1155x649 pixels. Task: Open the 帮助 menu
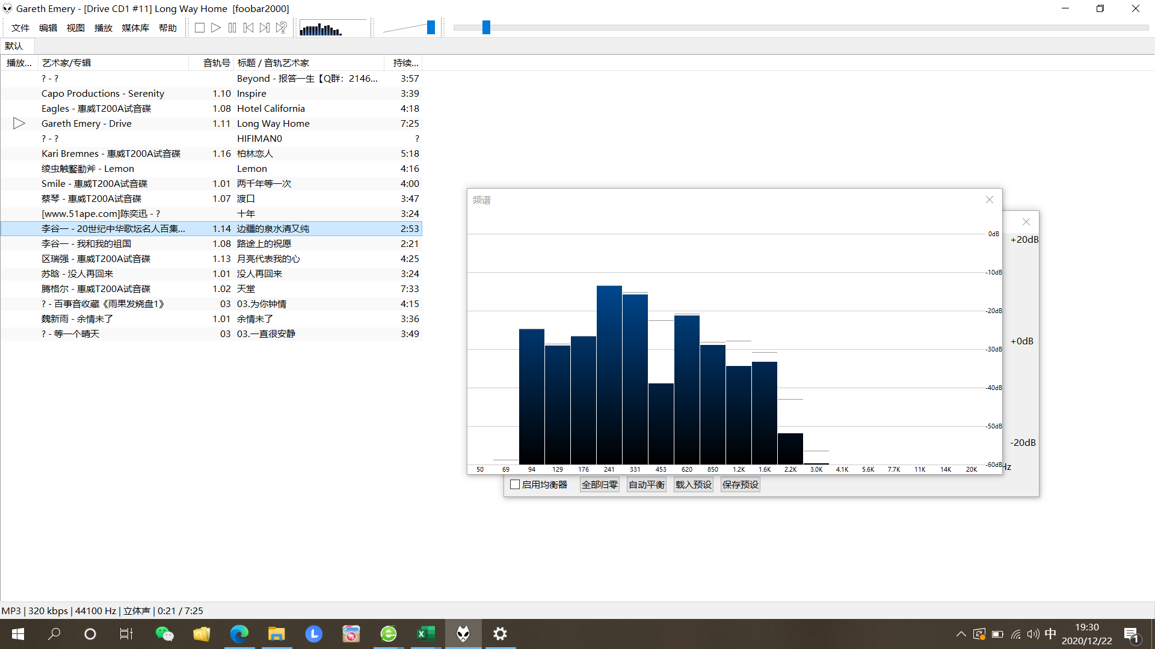pos(168,28)
